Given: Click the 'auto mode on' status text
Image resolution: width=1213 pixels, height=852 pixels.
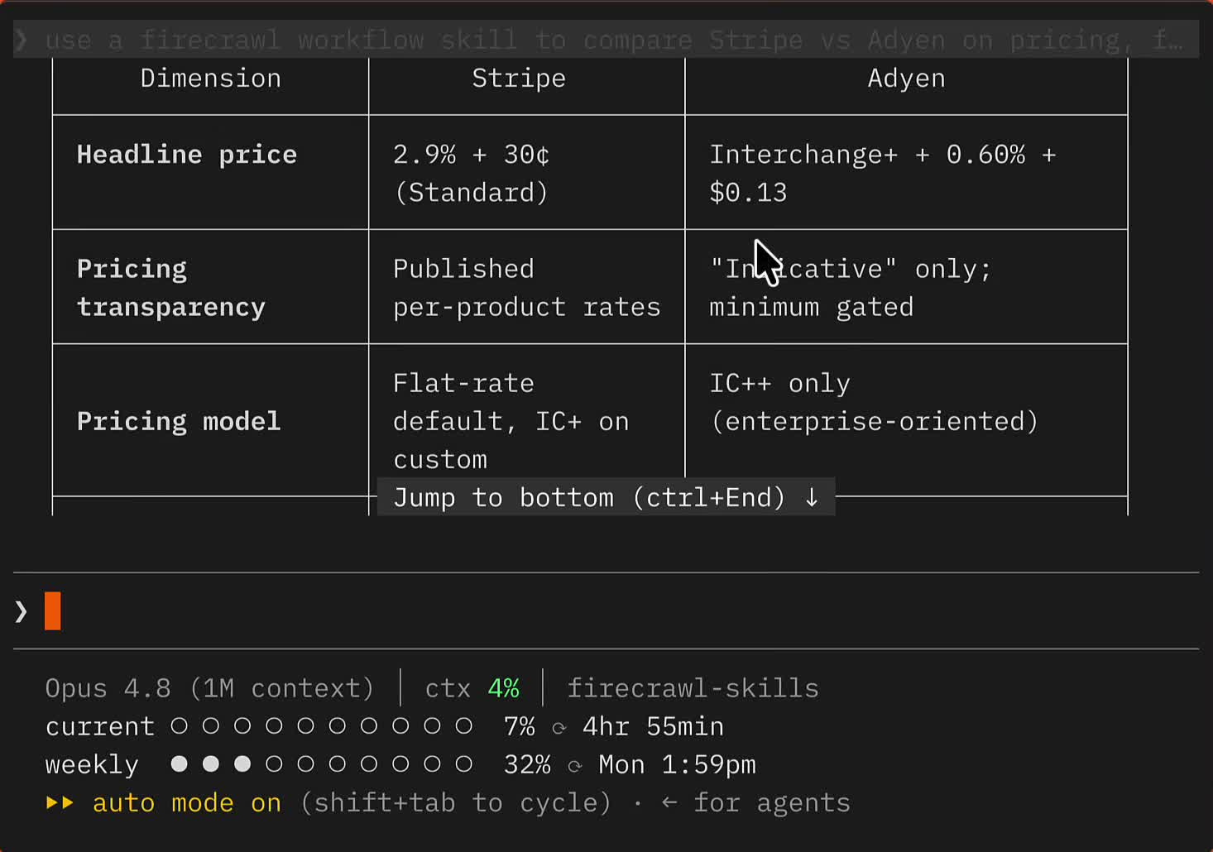Looking at the screenshot, I should tap(187, 803).
